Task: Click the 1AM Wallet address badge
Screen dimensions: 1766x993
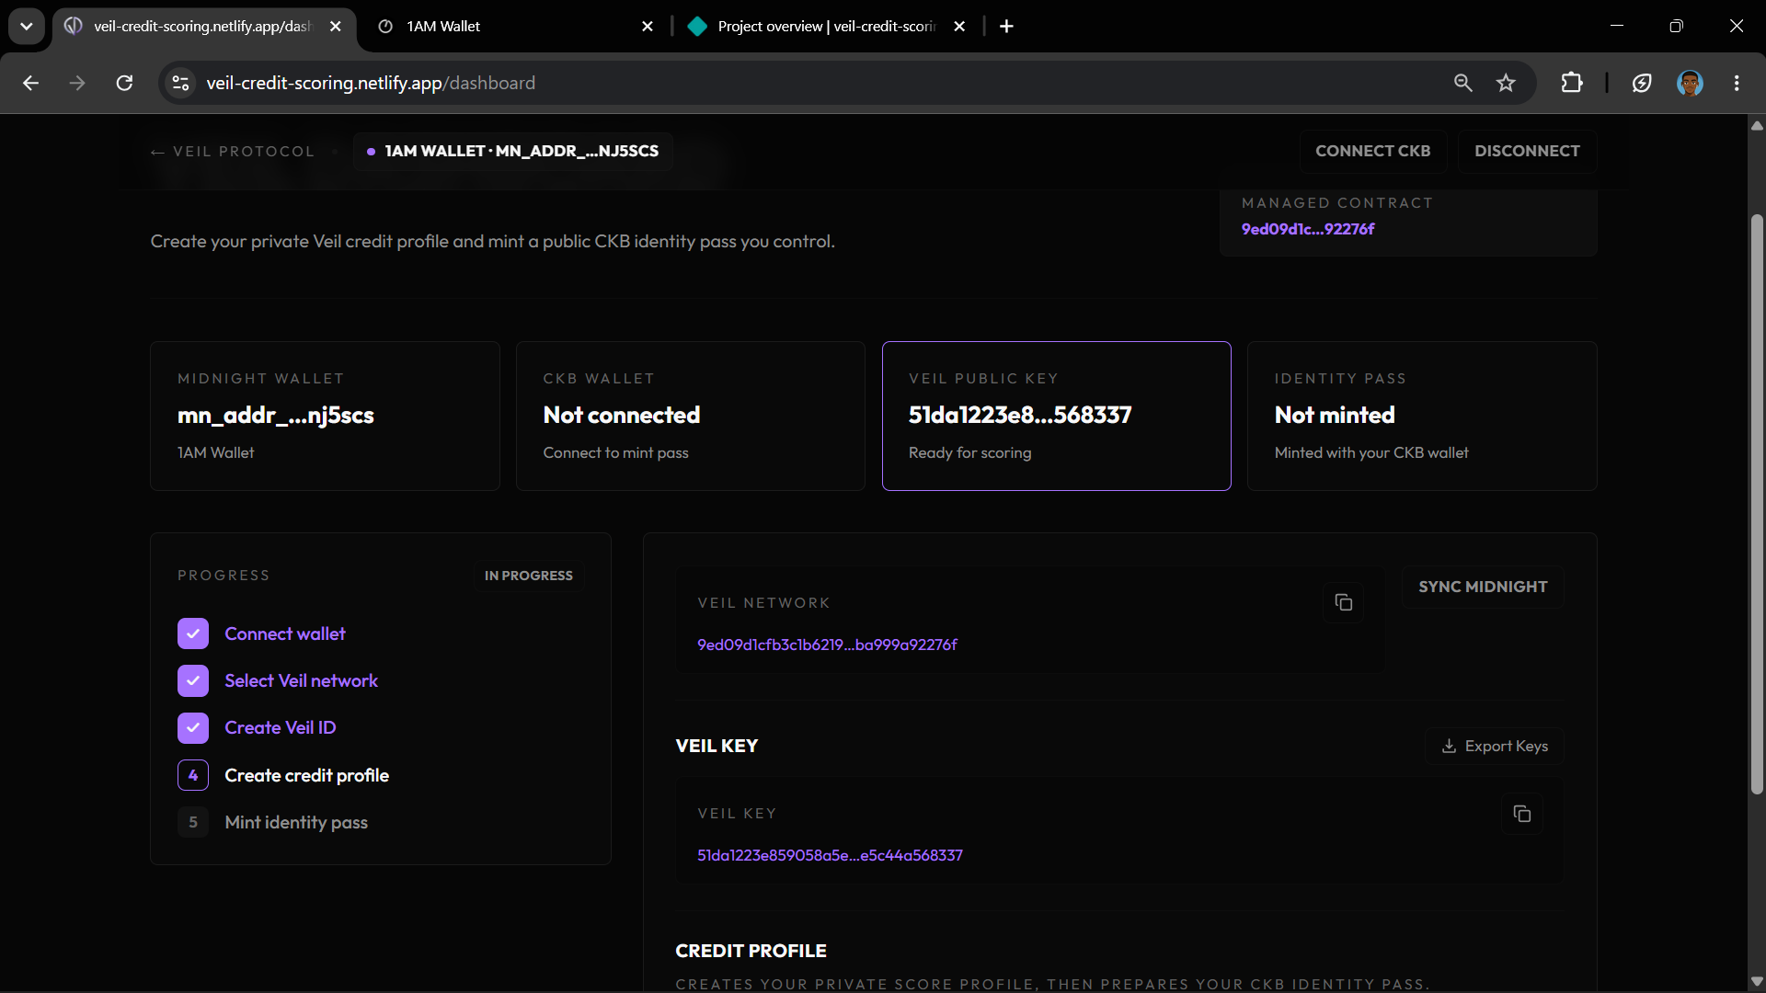Action: [513, 151]
